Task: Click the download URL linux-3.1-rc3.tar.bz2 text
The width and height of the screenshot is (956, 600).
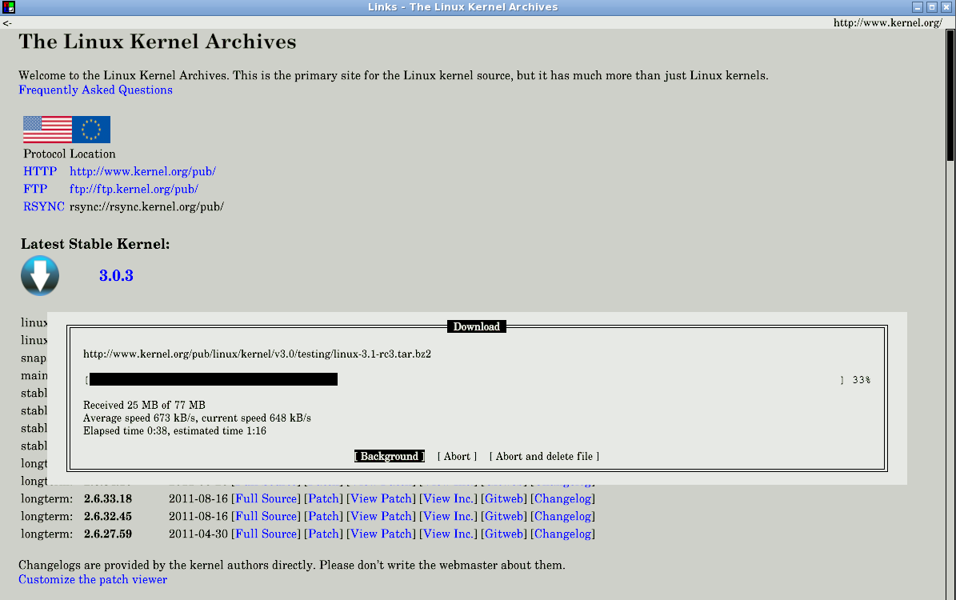Action: point(258,354)
